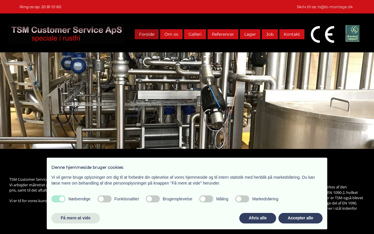Toggle the Nødvendige cookie switch
374x234 pixels.
58,199
